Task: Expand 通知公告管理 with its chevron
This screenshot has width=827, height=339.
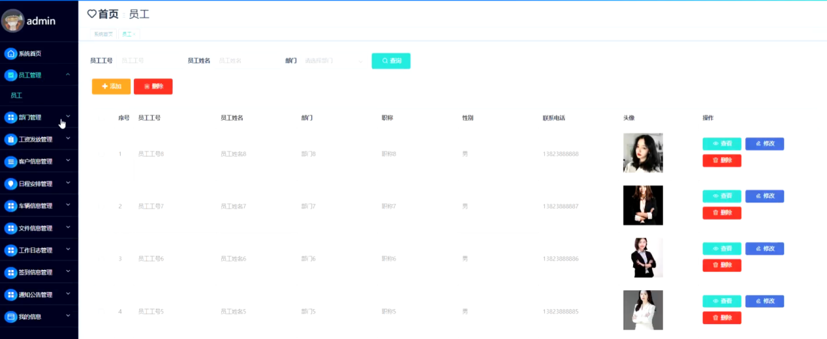Action: (x=68, y=294)
